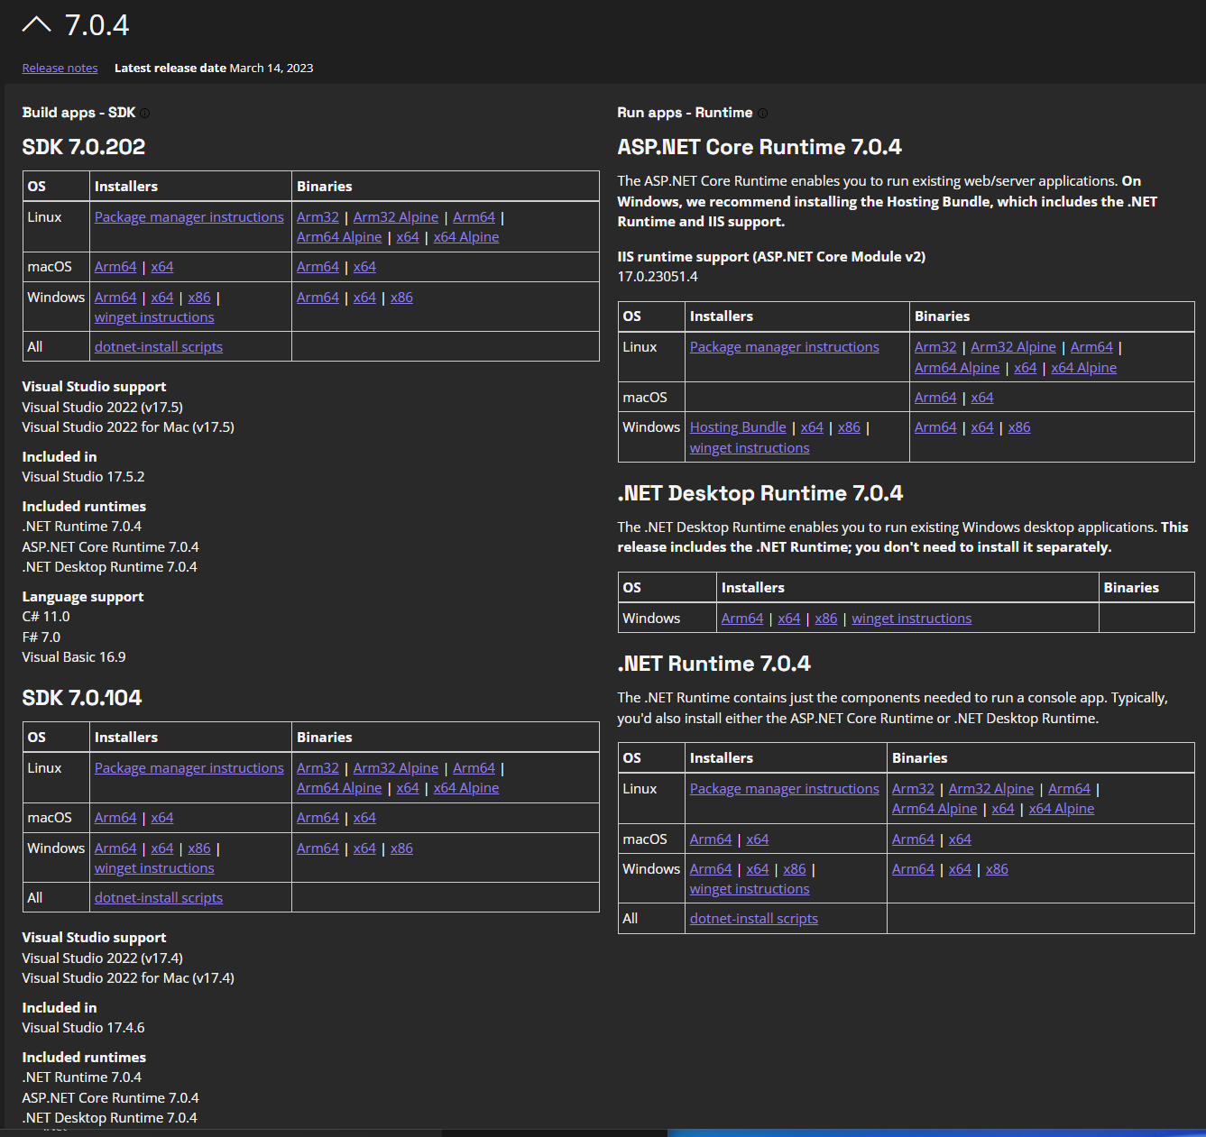Download SDK 7.0.104 macOS Arm64 binary
The height and width of the screenshot is (1137, 1206).
click(x=318, y=818)
